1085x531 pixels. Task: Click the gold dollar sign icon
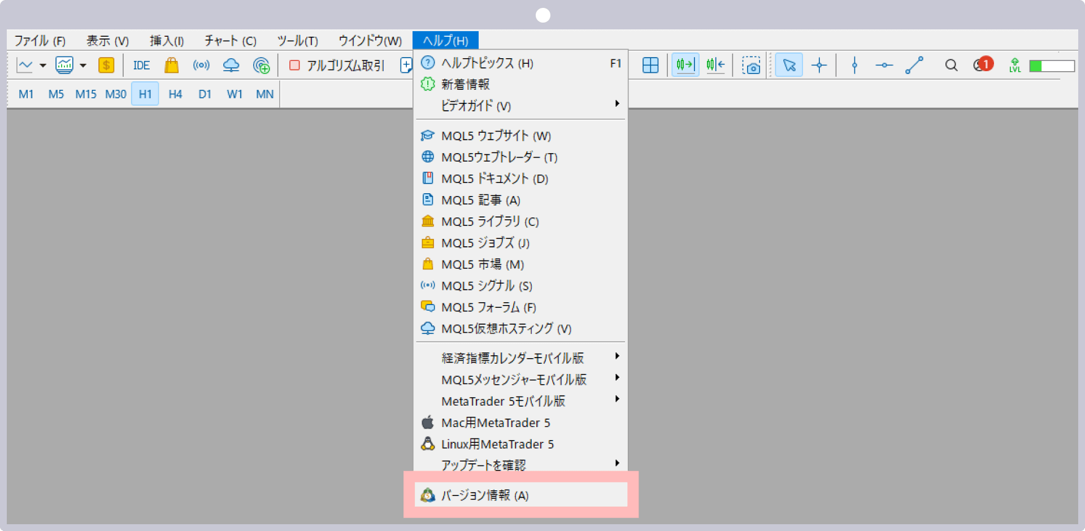coord(106,66)
